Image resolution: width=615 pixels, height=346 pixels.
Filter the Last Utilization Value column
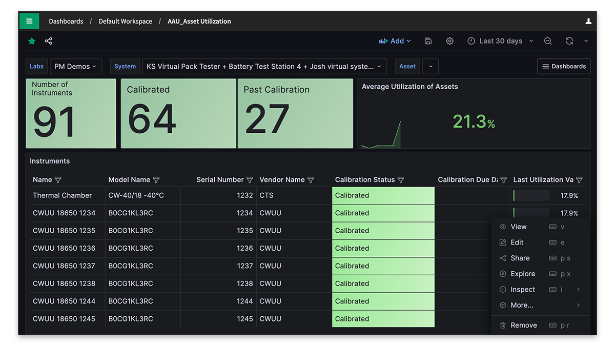click(579, 180)
